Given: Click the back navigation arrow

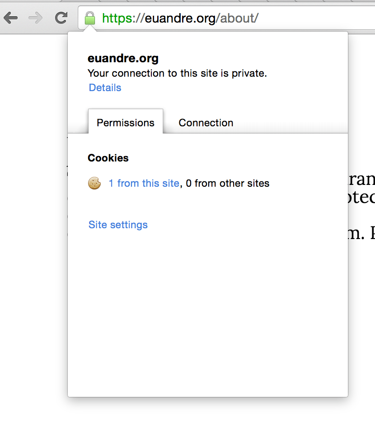Looking at the screenshot, I should pyautogui.click(x=11, y=18).
